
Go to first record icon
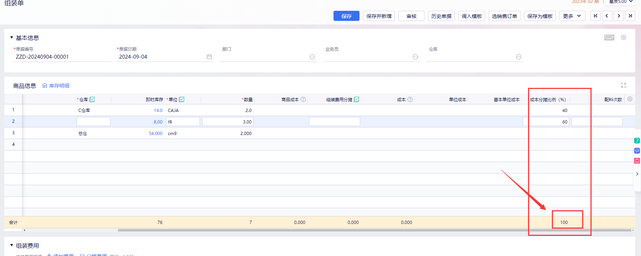pyautogui.click(x=596, y=16)
